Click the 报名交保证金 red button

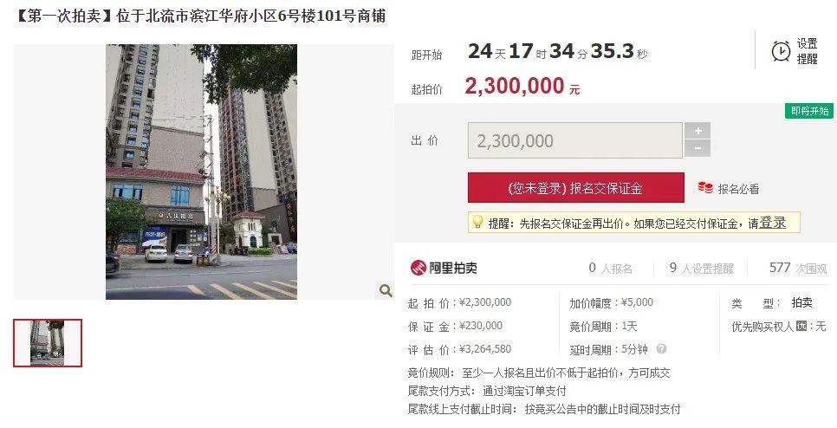(576, 188)
